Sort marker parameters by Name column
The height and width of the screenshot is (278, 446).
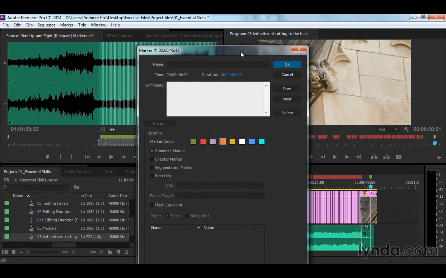176,228
